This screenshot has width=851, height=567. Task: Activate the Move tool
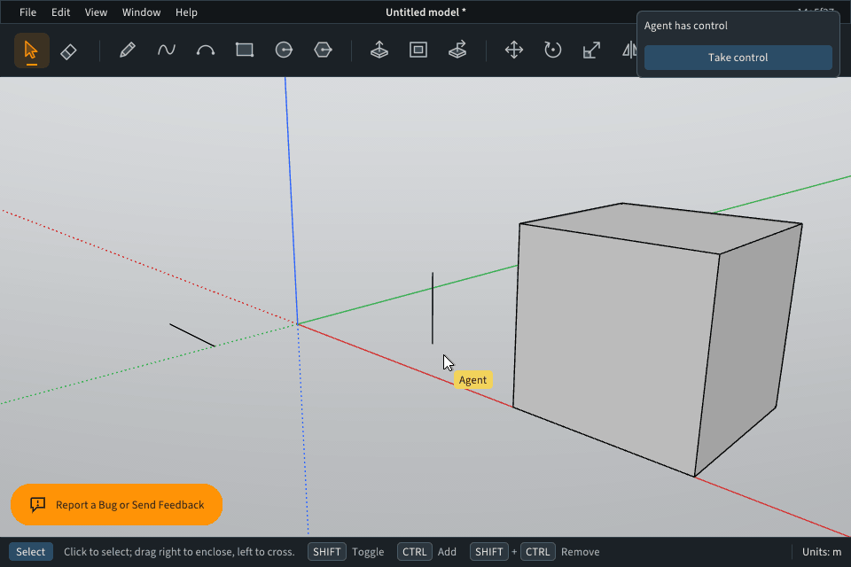(x=513, y=50)
